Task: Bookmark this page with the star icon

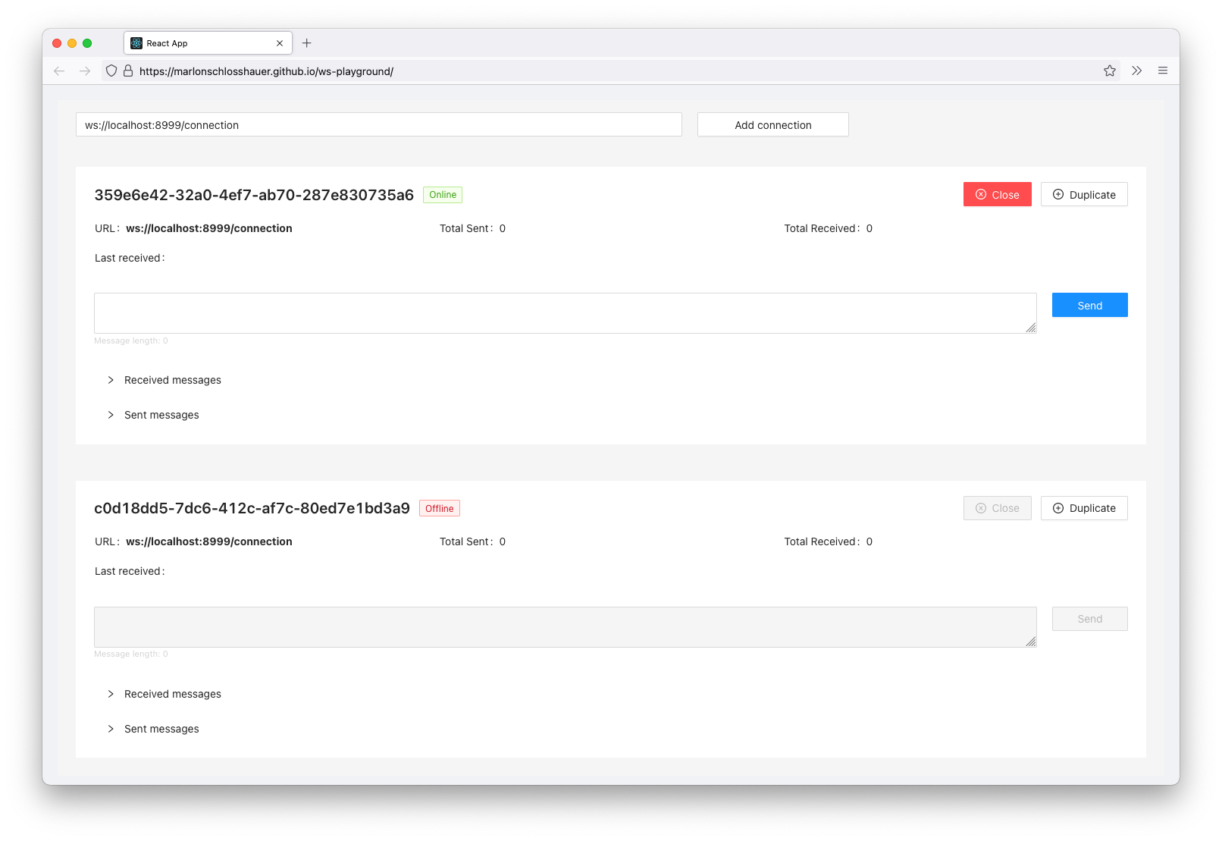Action: (1110, 71)
